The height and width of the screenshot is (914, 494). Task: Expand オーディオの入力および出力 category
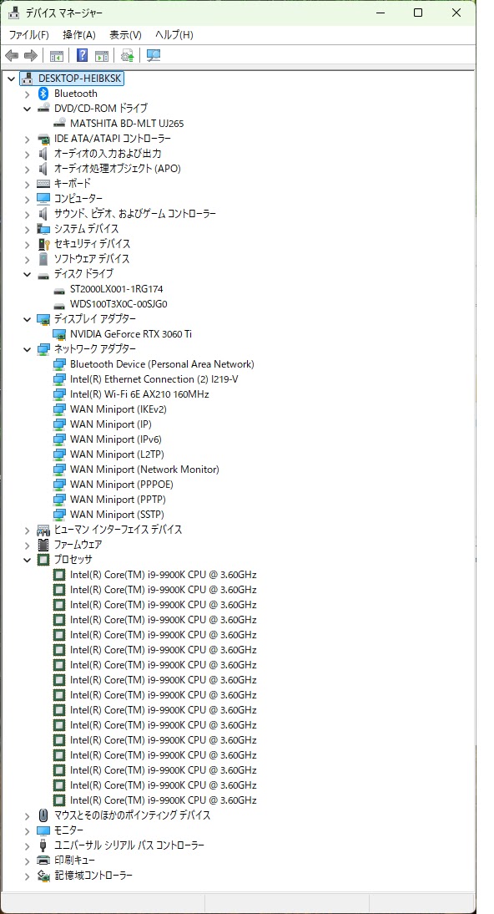27,154
